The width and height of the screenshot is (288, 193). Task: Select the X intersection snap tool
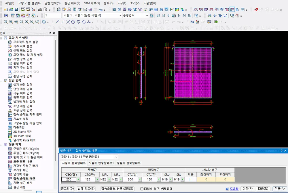pyautogui.click(x=68, y=22)
